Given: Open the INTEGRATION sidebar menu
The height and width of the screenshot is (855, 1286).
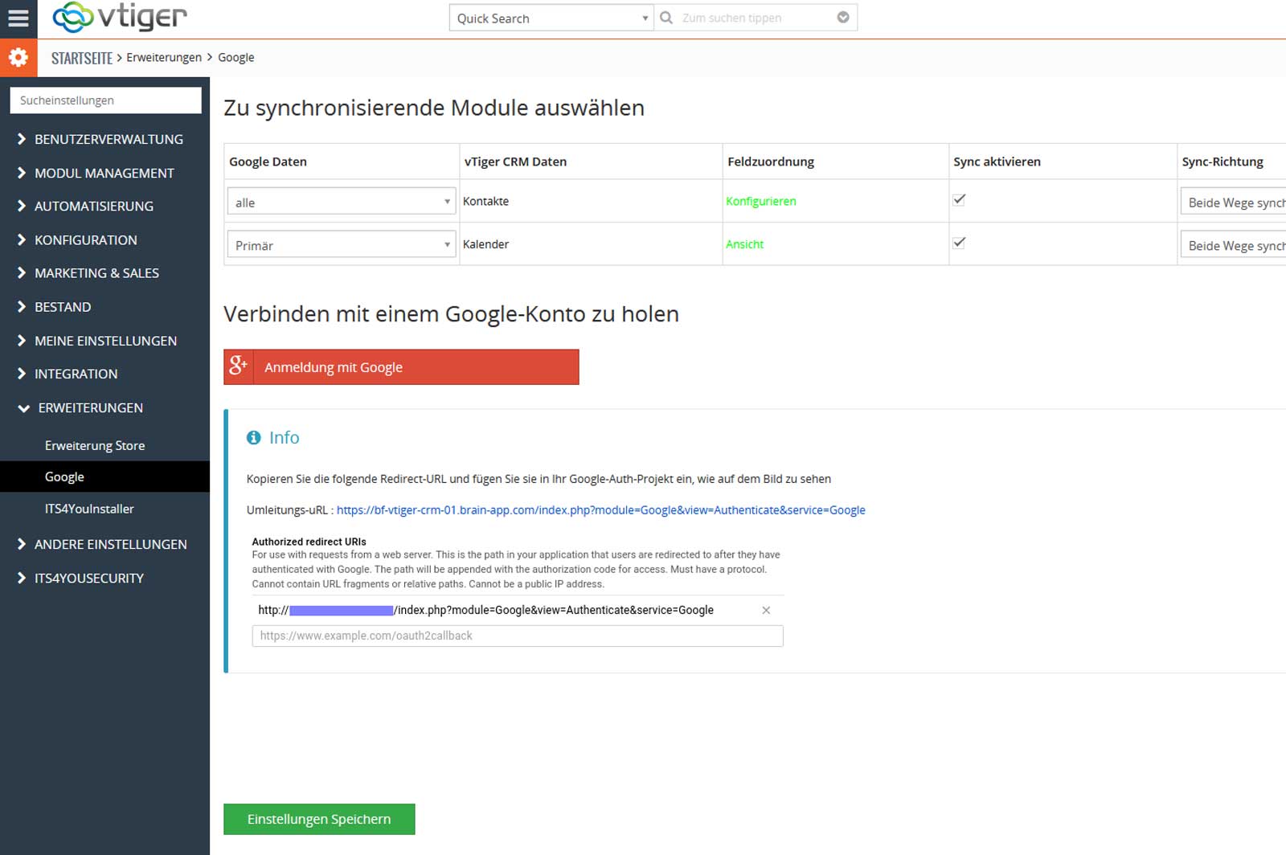Looking at the screenshot, I should (76, 374).
